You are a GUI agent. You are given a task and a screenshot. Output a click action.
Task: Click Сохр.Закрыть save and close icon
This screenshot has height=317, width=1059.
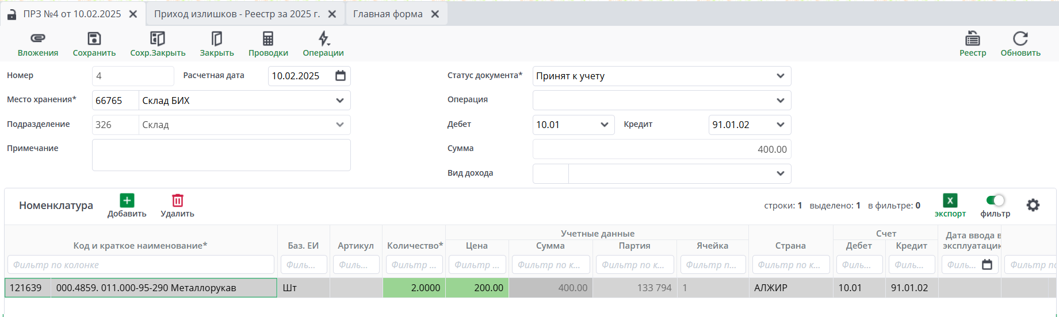(158, 39)
